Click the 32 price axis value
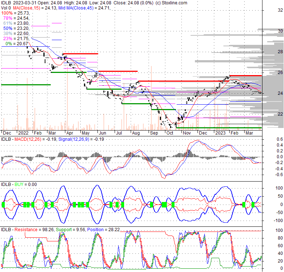Image resolution: width=284 pixels, height=272 pixels. coord(280,10)
